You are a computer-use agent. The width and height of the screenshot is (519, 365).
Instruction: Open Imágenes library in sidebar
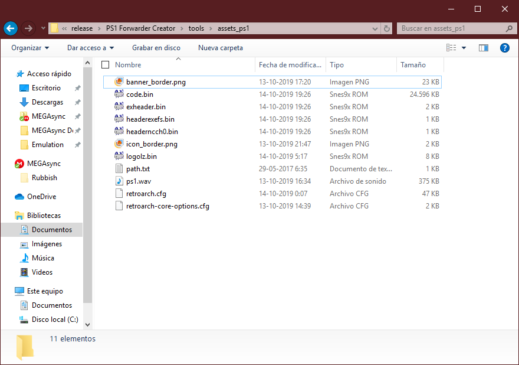coord(47,244)
